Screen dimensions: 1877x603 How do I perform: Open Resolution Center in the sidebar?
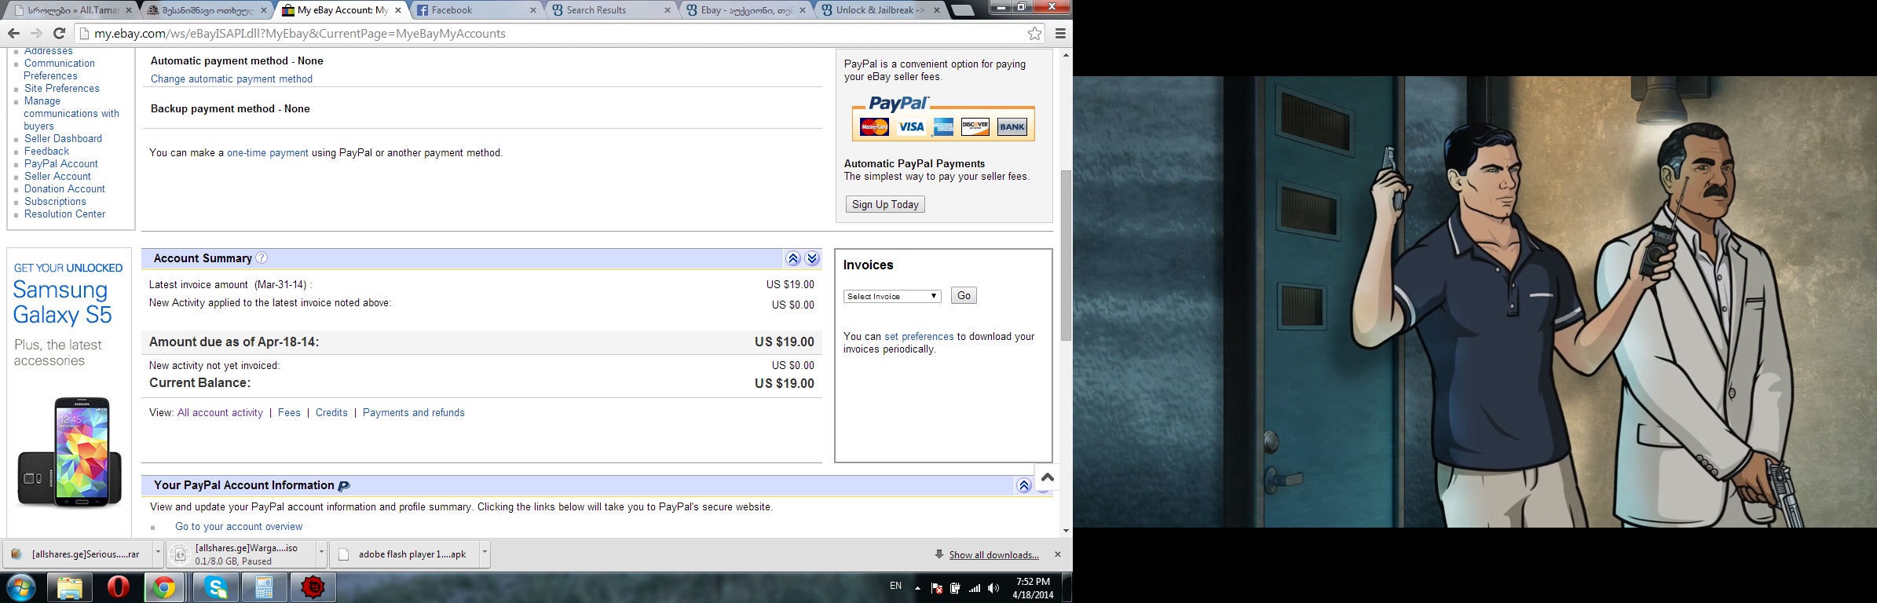[64, 214]
